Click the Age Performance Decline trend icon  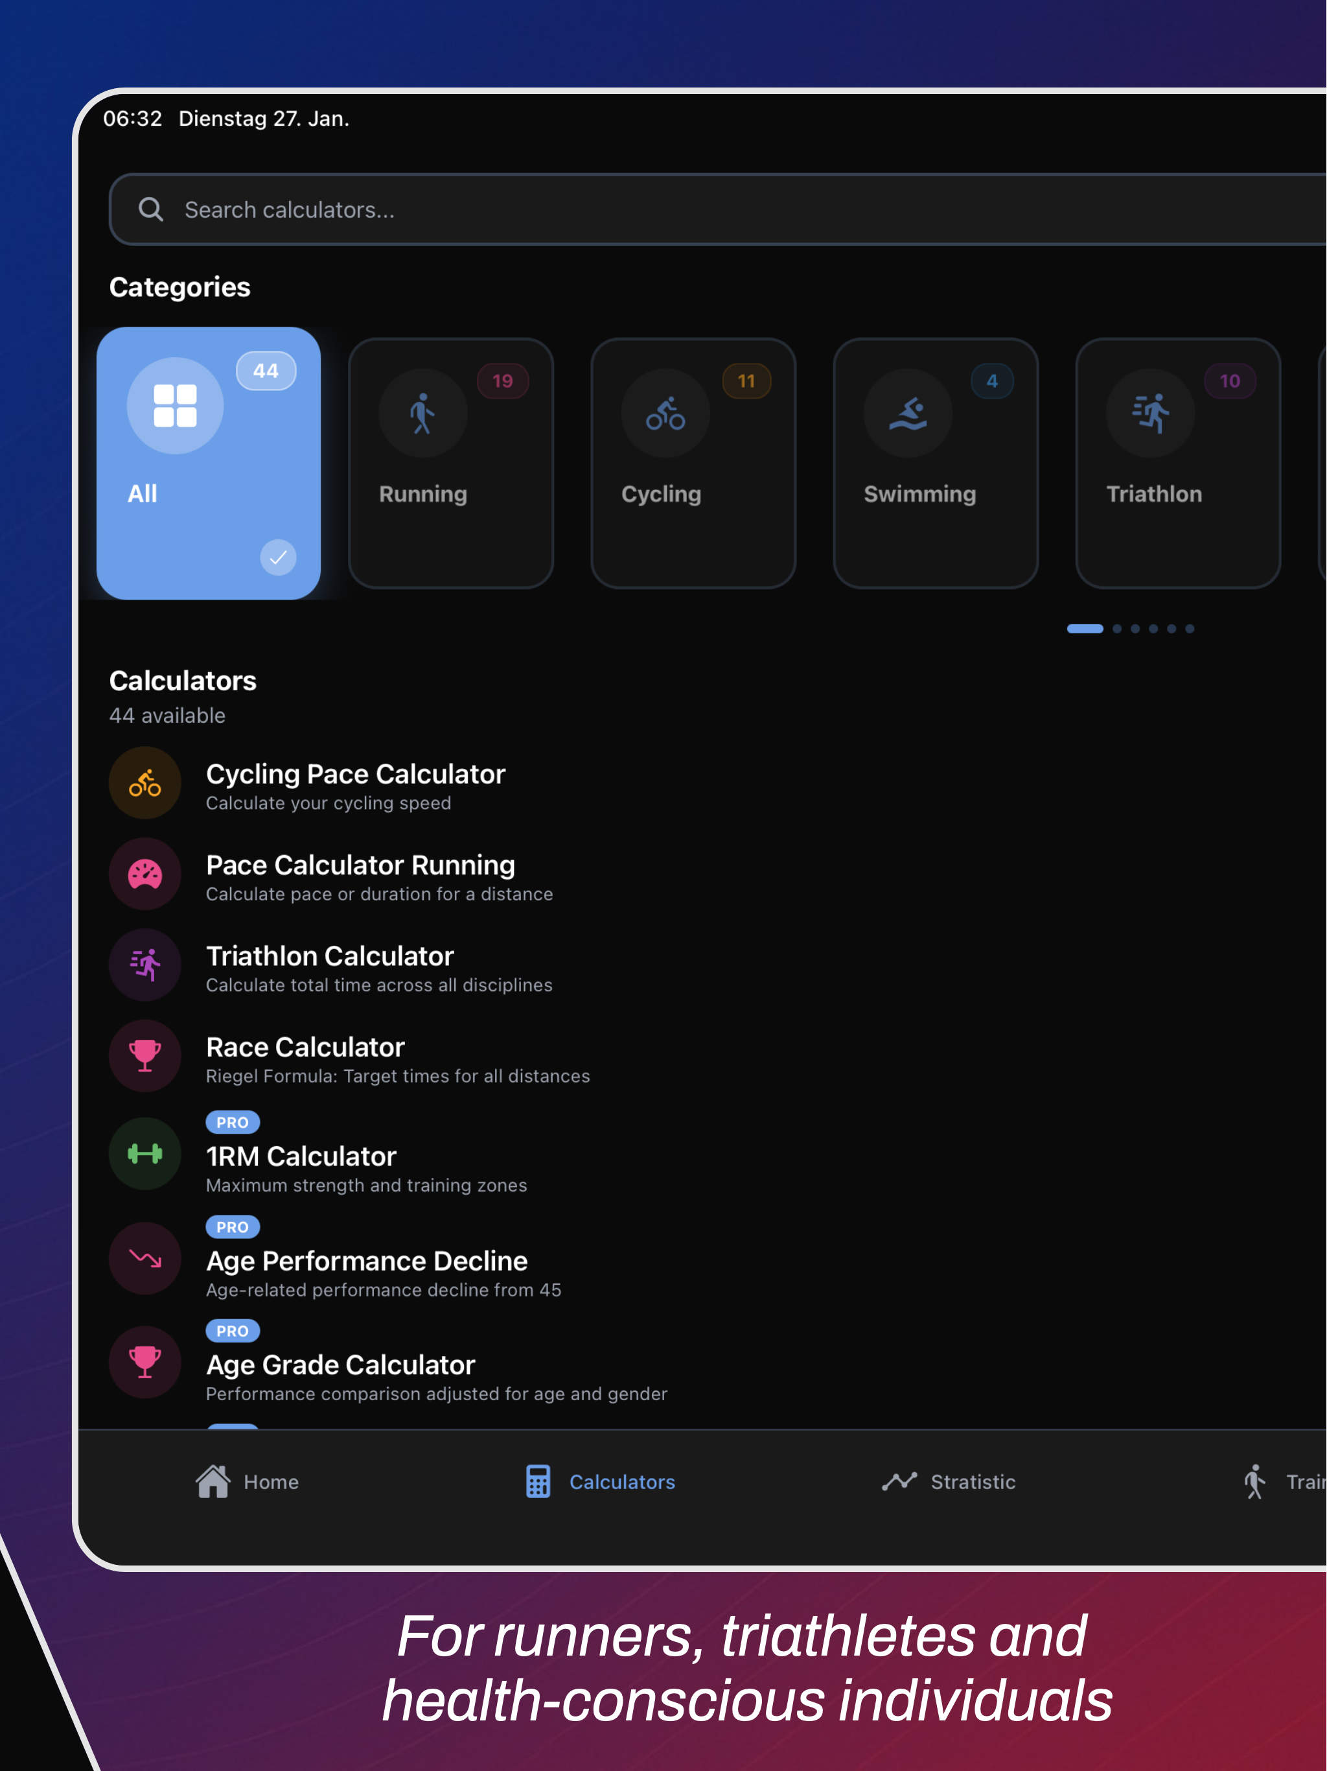(x=145, y=1259)
